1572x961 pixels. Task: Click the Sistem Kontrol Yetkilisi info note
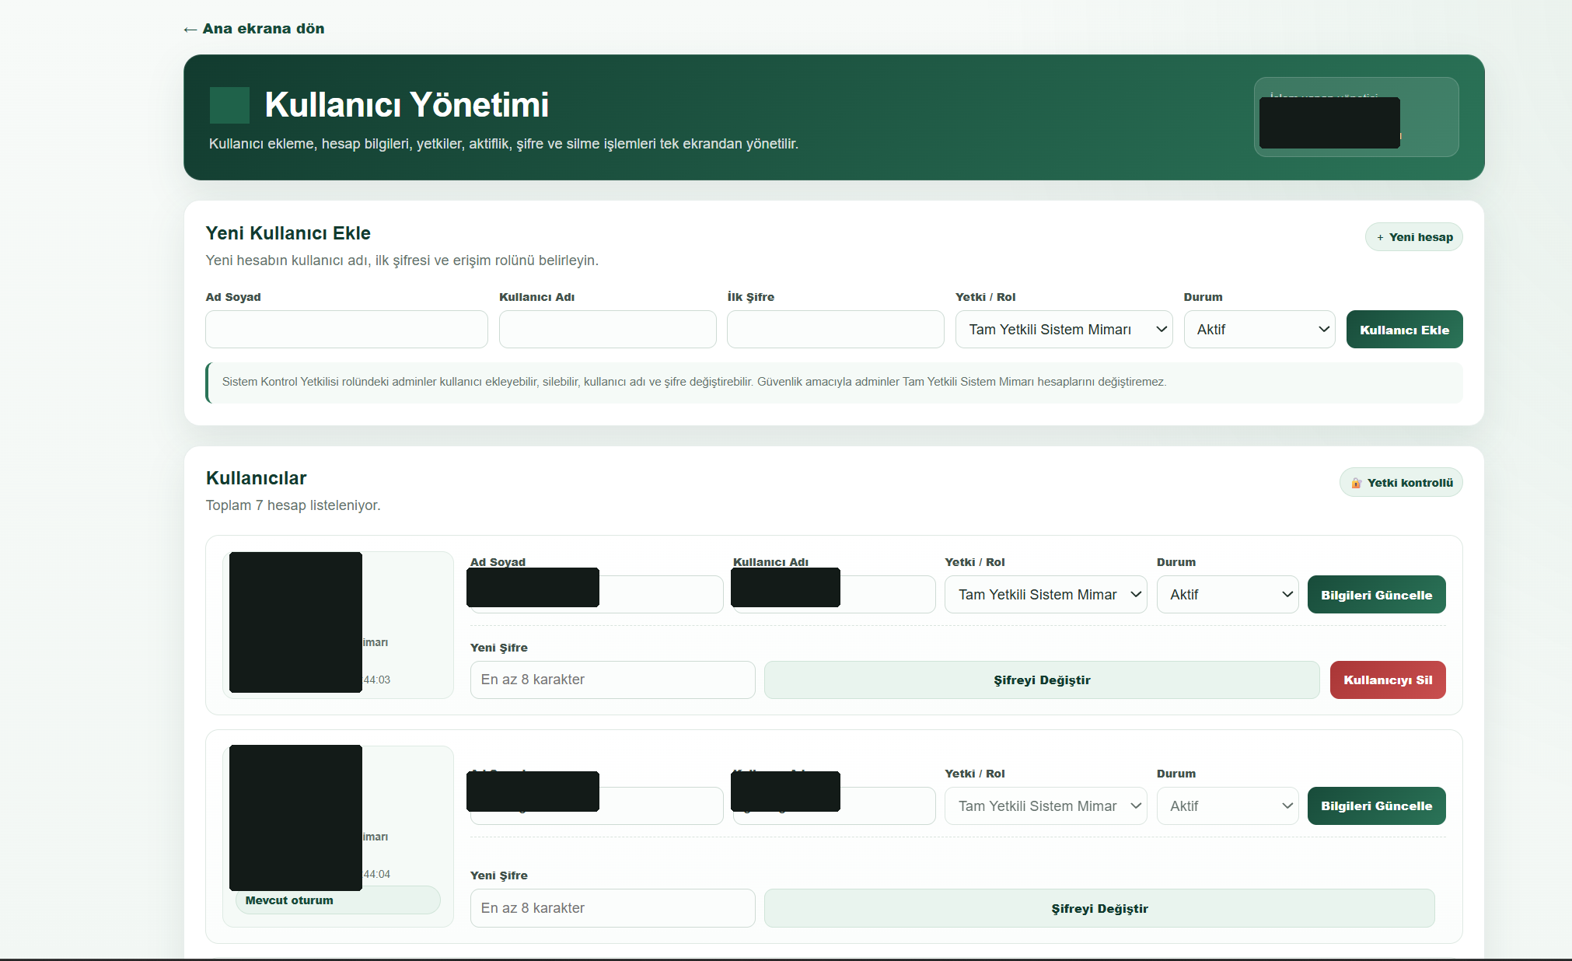(x=834, y=383)
